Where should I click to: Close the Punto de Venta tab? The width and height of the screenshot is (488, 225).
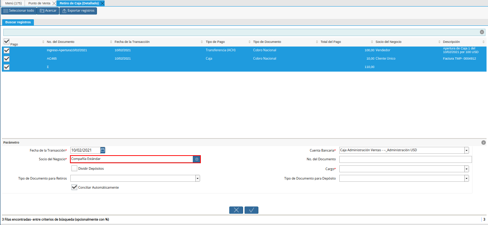tap(54, 3)
